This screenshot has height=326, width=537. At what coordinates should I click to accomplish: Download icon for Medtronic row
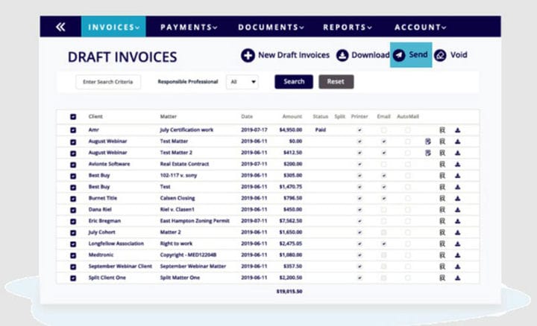(457, 255)
